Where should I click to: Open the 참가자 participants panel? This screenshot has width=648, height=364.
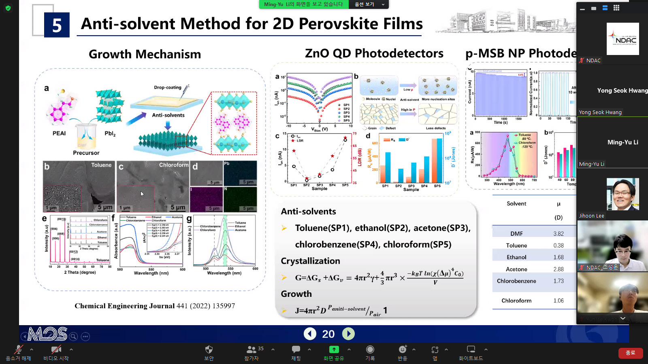252,353
